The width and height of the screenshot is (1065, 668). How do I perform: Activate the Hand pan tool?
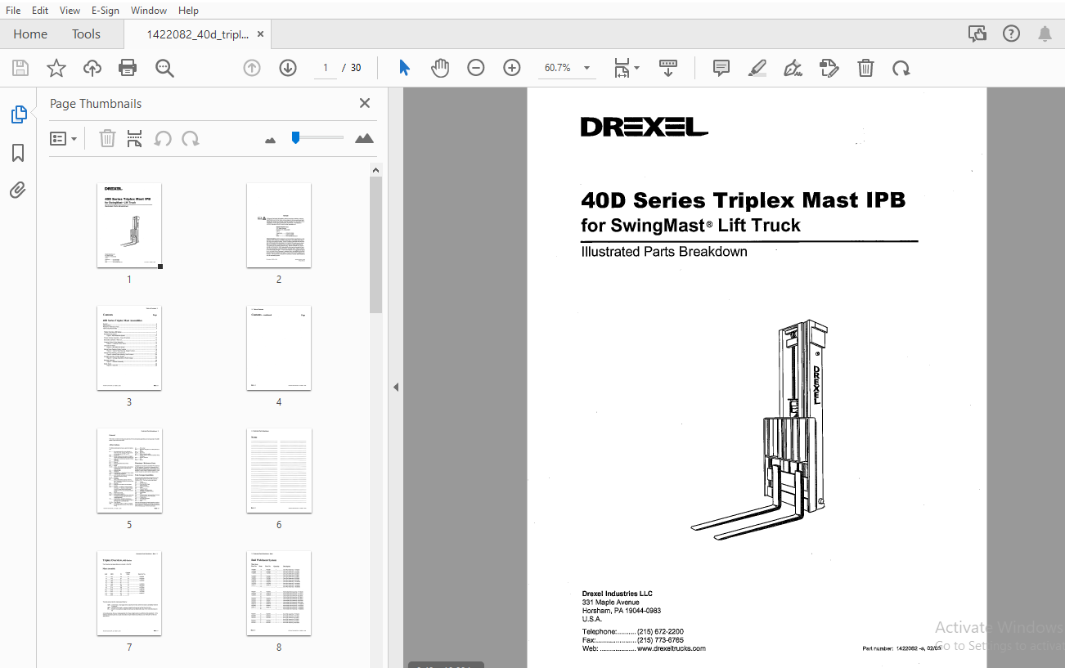click(440, 68)
